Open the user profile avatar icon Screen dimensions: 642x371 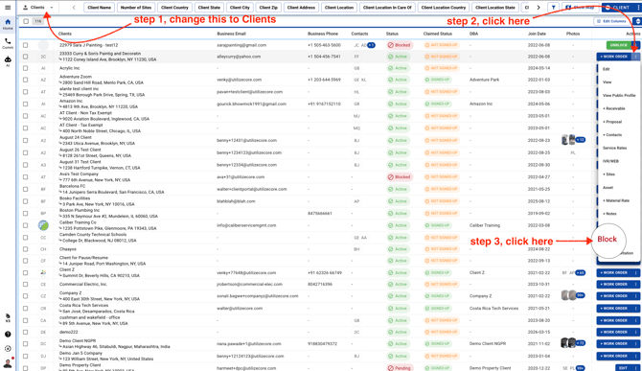(x=8, y=362)
